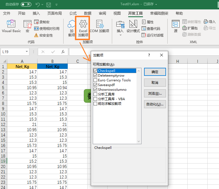Click add-in list scrollbar down arrow
The width and height of the screenshot is (219, 189).
(x=139, y=141)
